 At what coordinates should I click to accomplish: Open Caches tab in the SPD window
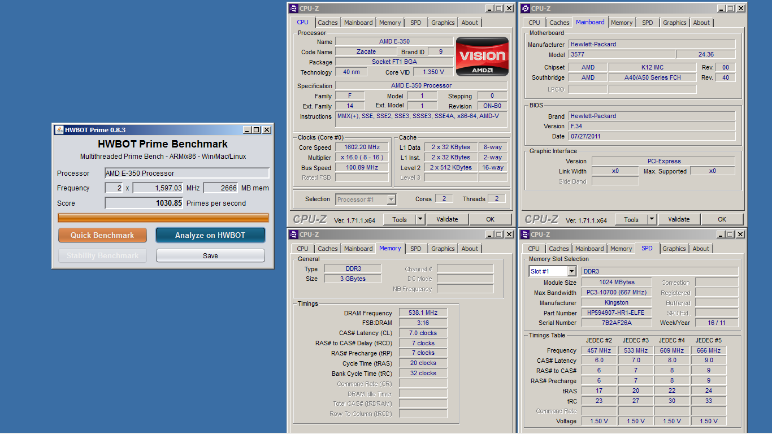[x=559, y=249]
